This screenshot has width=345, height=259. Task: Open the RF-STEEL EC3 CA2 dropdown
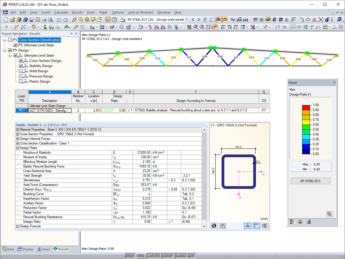click(186, 20)
